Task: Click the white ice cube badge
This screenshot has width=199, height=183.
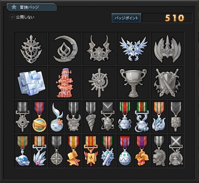Action: [x=31, y=83]
